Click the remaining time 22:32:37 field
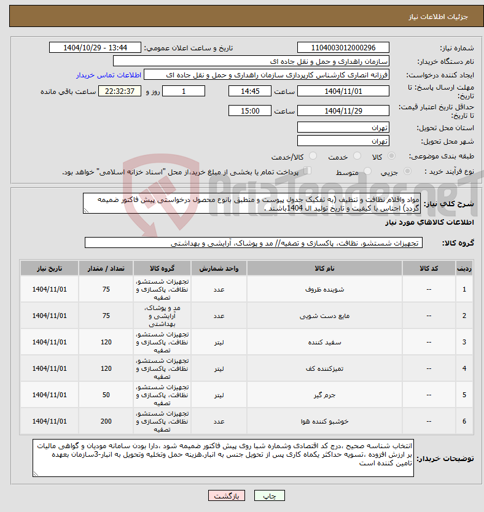 pyautogui.click(x=120, y=91)
